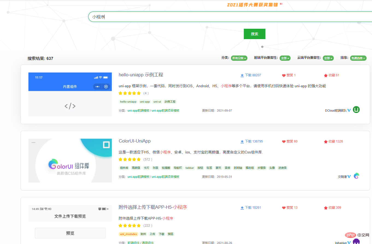Click the star icon beside 收藏 1326

coord(326,142)
